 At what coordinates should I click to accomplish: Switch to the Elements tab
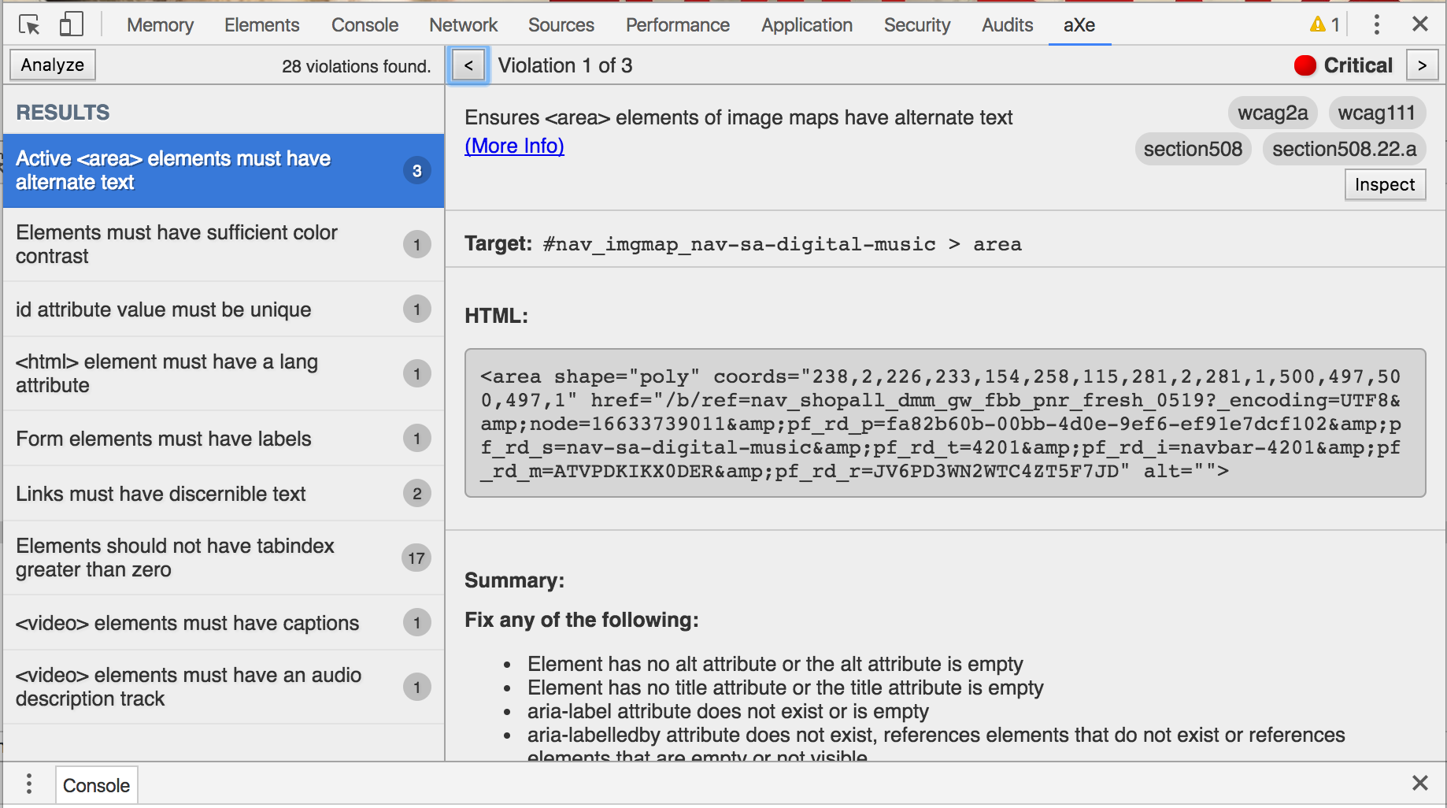coord(261,24)
